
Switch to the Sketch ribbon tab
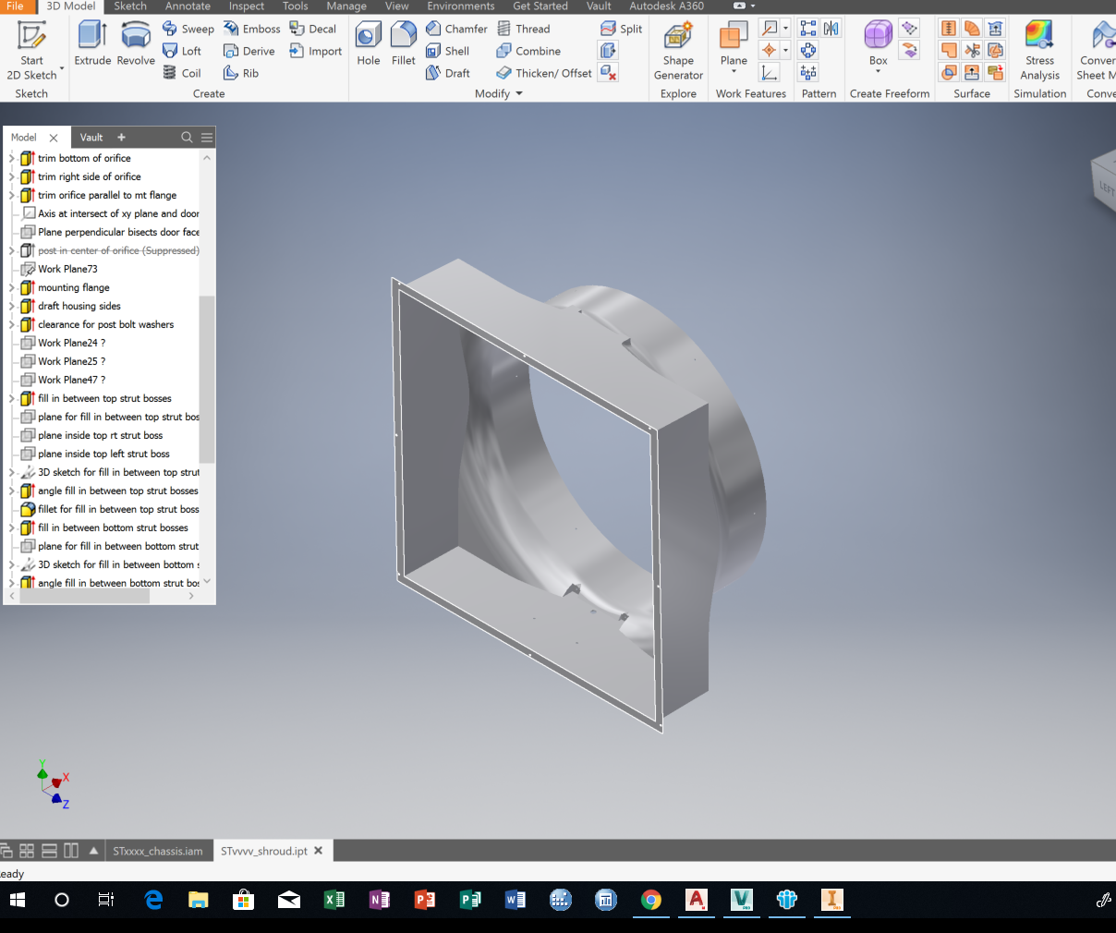pyautogui.click(x=130, y=6)
